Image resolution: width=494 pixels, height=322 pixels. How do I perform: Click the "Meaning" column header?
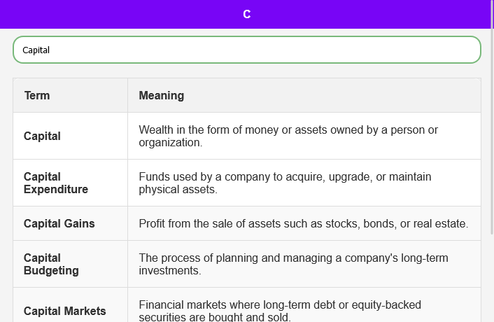tap(161, 95)
